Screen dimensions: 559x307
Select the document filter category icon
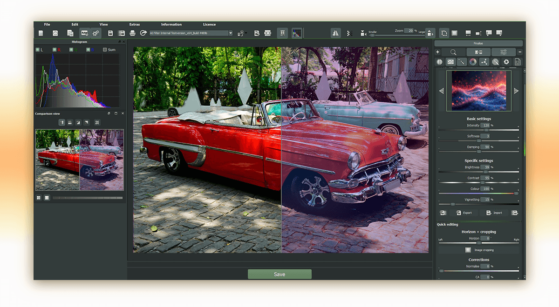point(518,62)
